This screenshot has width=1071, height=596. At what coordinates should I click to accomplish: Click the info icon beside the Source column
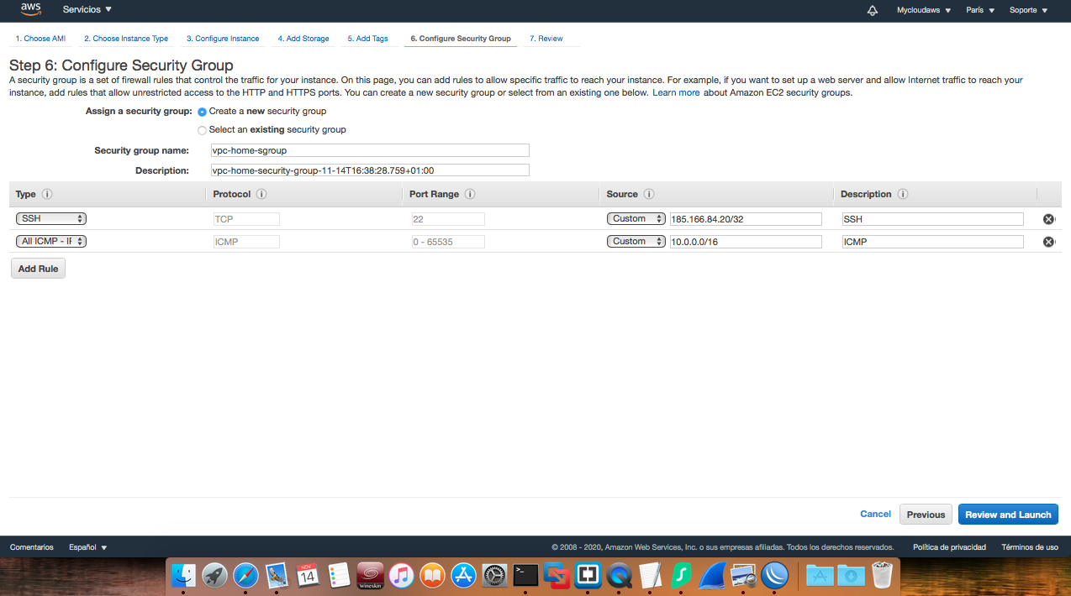click(649, 194)
